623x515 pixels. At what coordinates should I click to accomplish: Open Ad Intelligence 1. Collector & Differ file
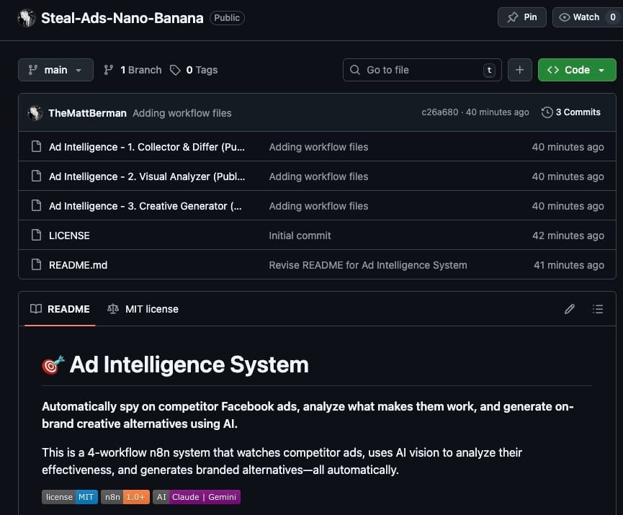coord(147,147)
